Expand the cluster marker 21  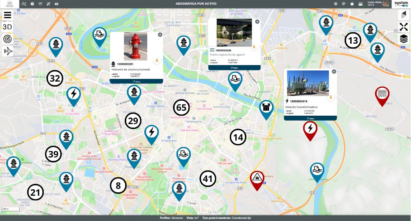(x=35, y=192)
